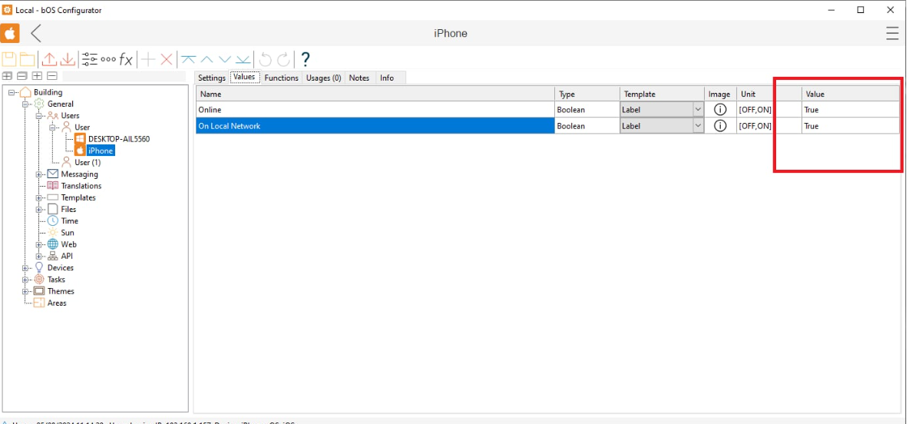Click the sliders settings toolbar icon
Image resolution: width=909 pixels, height=424 pixels.
pos(89,60)
